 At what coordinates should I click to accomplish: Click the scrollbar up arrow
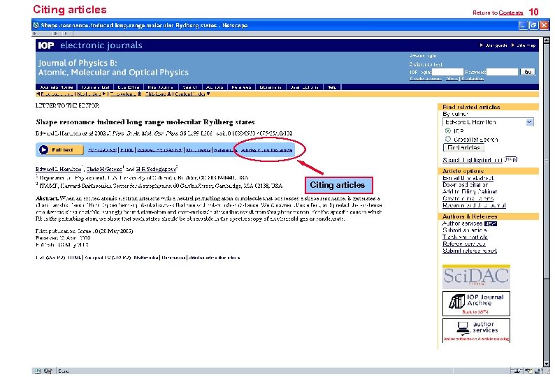(546, 40)
